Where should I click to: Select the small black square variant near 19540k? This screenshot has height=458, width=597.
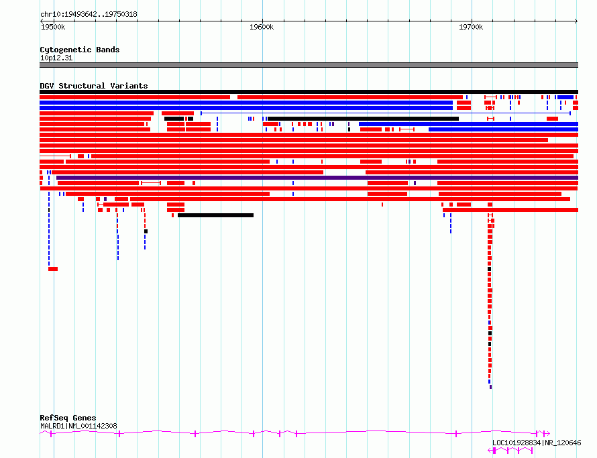146,231
